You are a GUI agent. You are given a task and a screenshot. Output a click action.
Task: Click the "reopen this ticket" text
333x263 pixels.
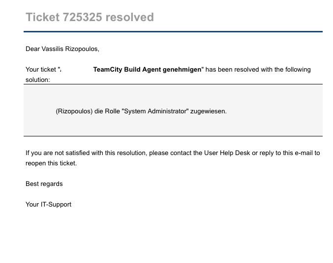coord(51,163)
